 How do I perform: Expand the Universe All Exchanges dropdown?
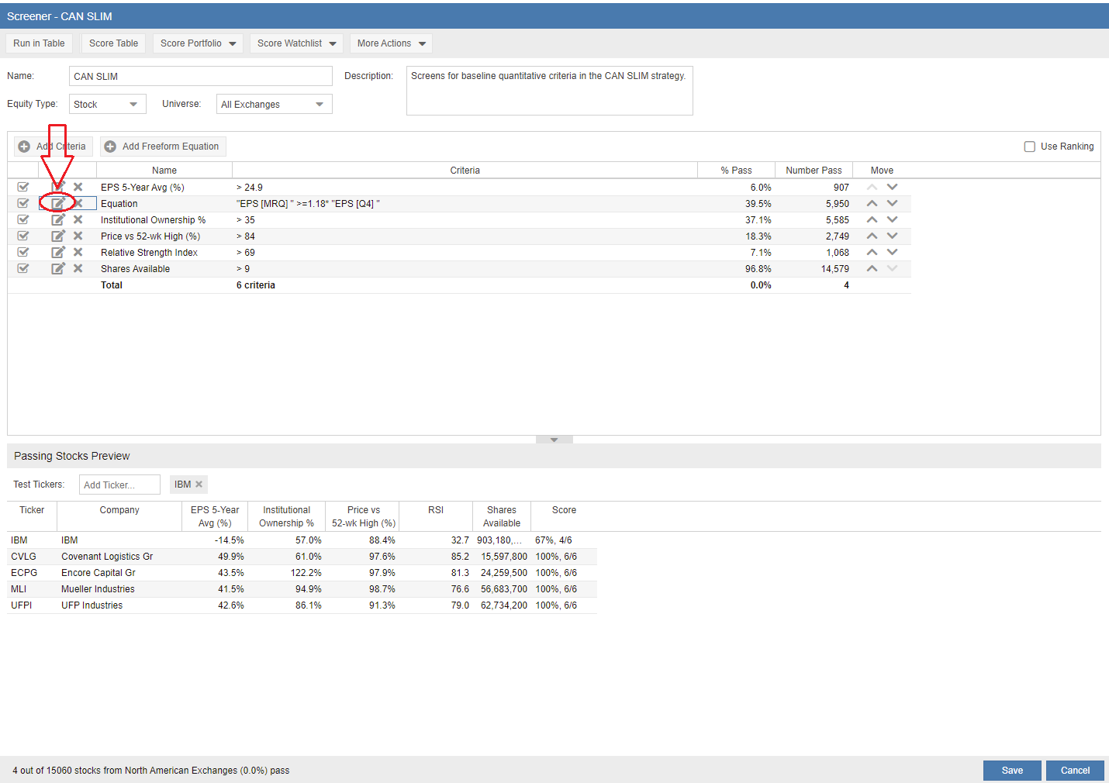coord(274,105)
